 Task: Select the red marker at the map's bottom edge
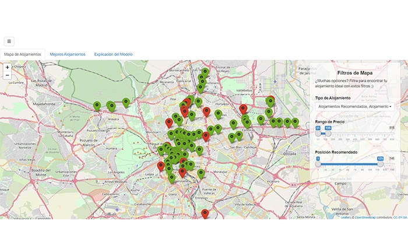pyautogui.click(x=205, y=214)
